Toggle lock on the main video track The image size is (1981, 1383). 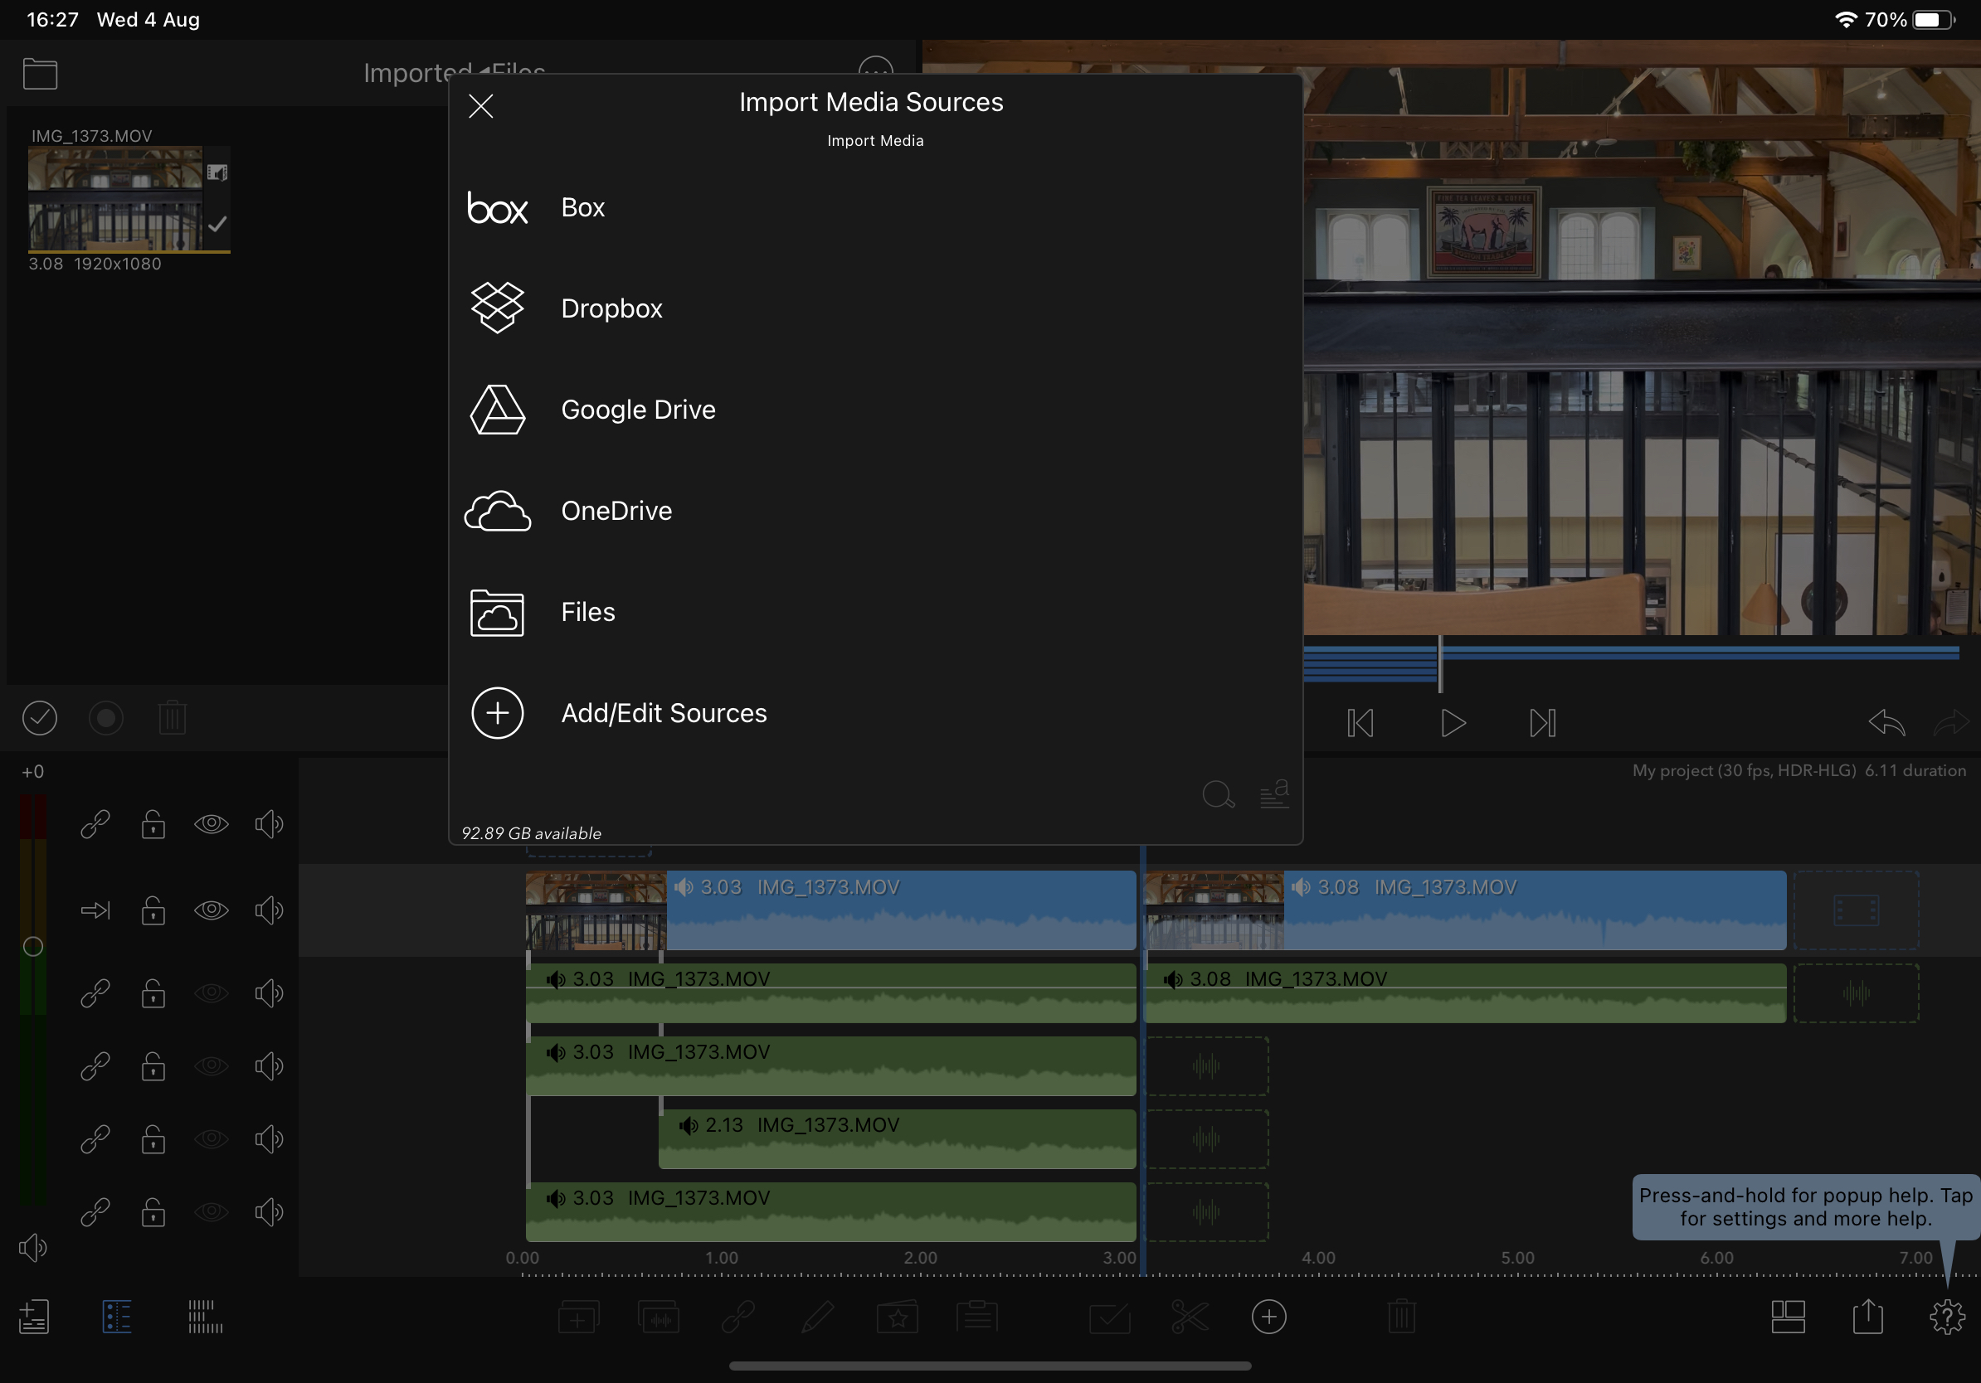click(153, 910)
